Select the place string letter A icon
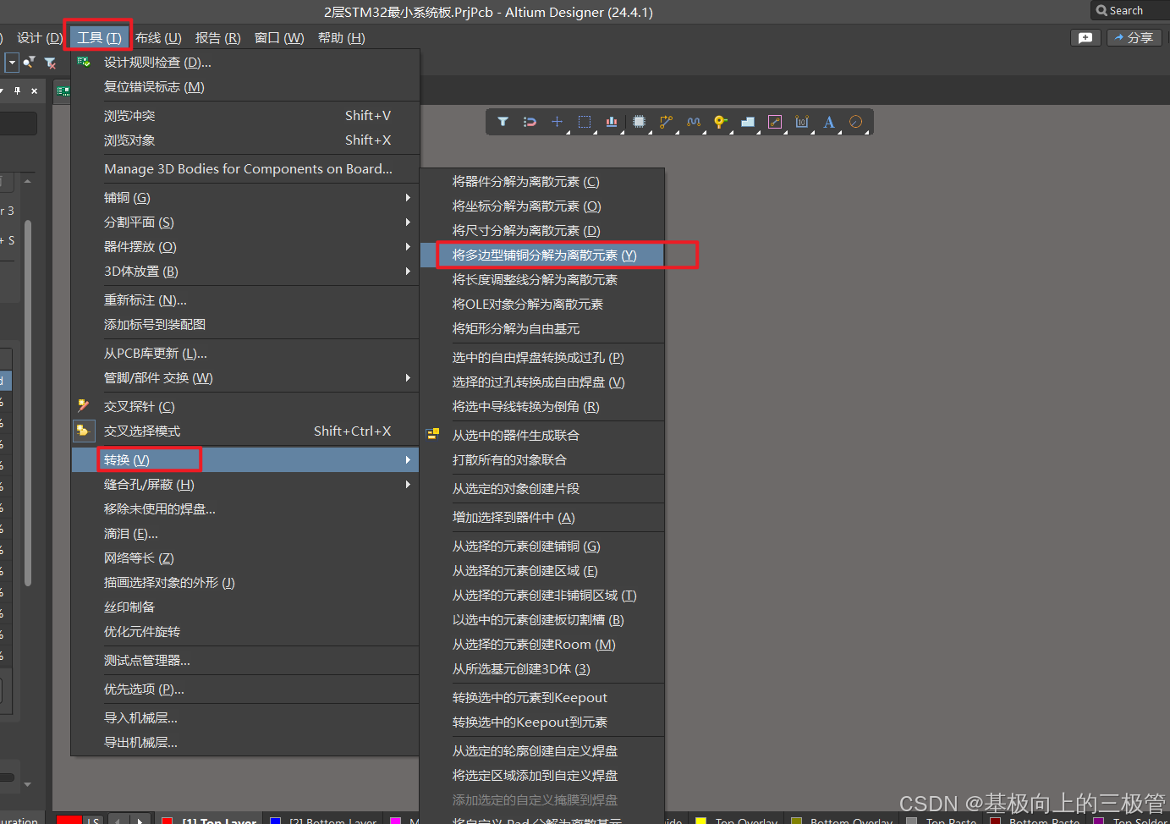The width and height of the screenshot is (1170, 824). click(x=828, y=122)
